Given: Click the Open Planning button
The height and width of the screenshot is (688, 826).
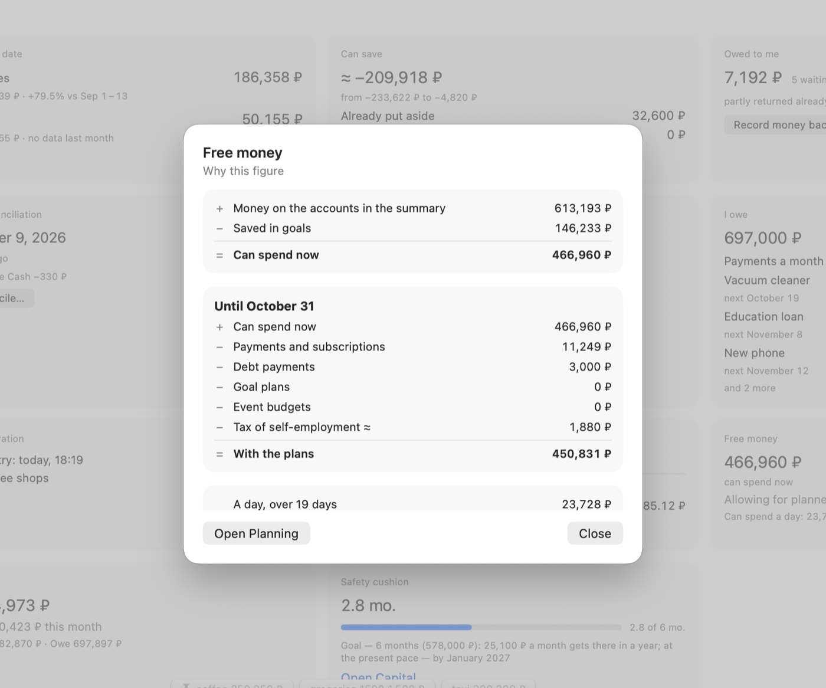Looking at the screenshot, I should pyautogui.click(x=256, y=533).
